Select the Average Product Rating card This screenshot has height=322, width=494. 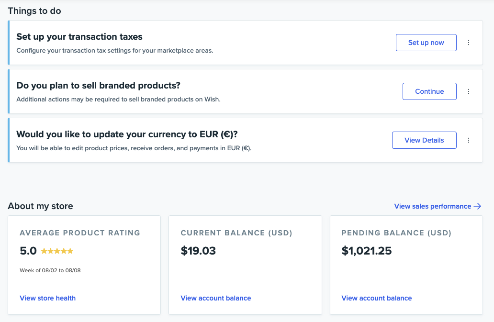pyautogui.click(x=84, y=265)
